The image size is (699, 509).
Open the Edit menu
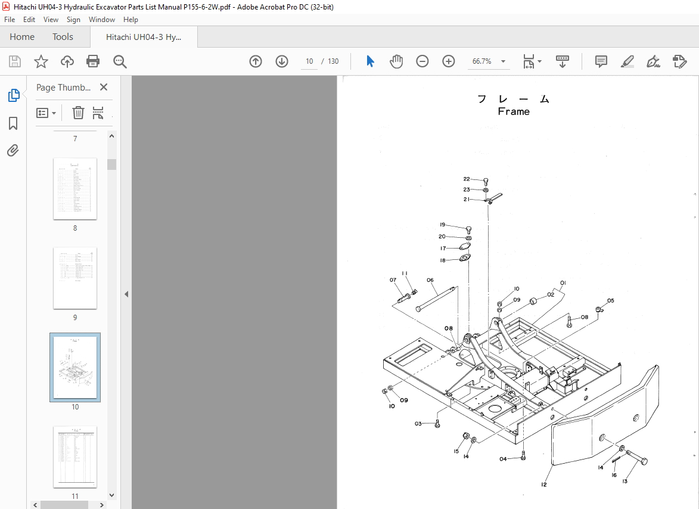pyautogui.click(x=29, y=20)
